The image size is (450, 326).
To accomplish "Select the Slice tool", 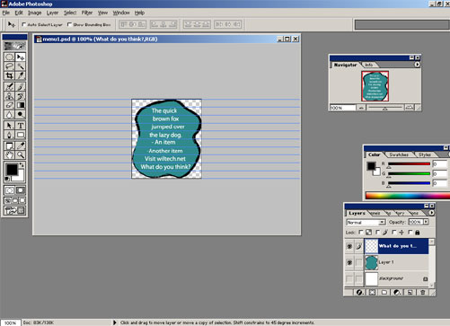I will pos(21,75).
